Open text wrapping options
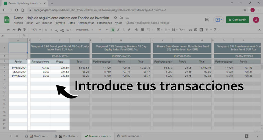Screen dimensions: 263x140 [175, 30]
